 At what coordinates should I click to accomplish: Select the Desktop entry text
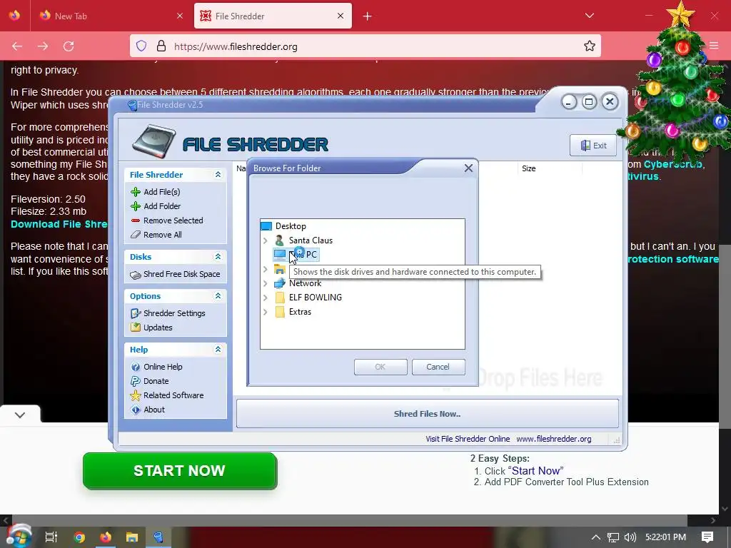pyautogui.click(x=291, y=226)
